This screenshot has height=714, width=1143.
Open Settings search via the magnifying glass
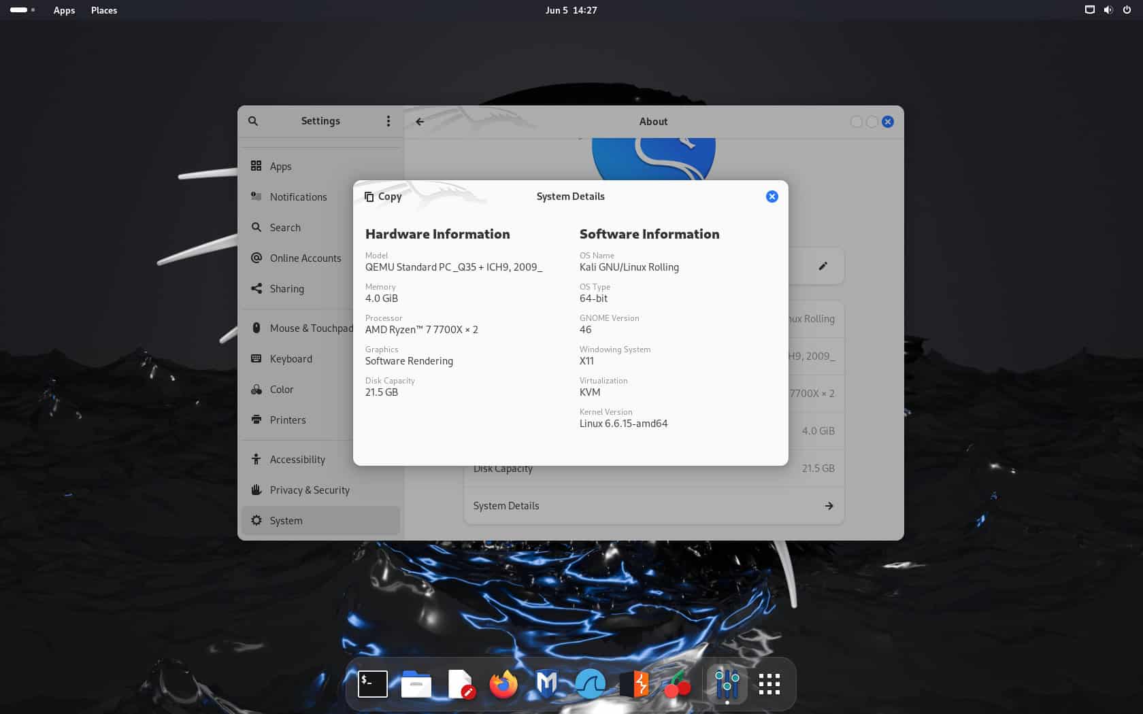(253, 121)
